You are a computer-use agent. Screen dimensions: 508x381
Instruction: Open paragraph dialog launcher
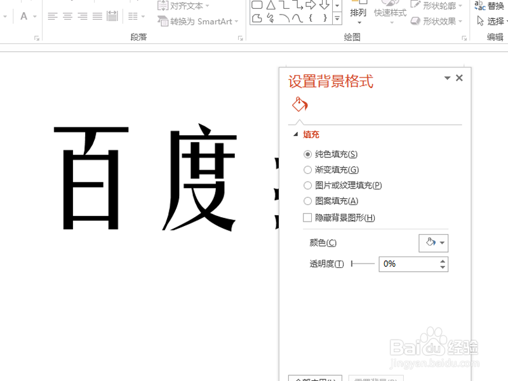click(x=240, y=38)
